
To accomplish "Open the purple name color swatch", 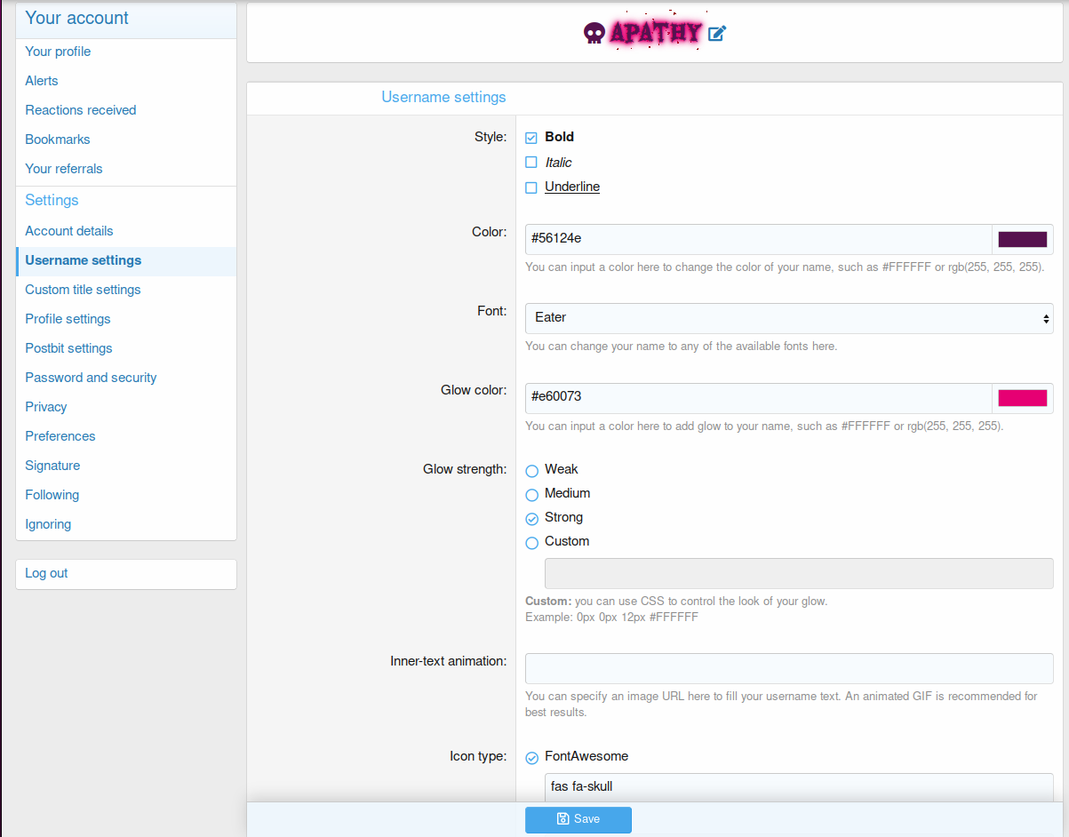I will [1022, 239].
